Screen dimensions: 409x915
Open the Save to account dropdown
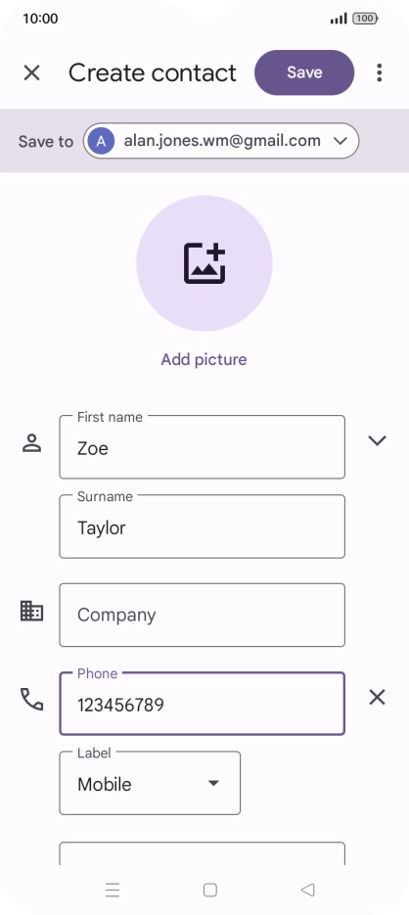click(x=221, y=141)
